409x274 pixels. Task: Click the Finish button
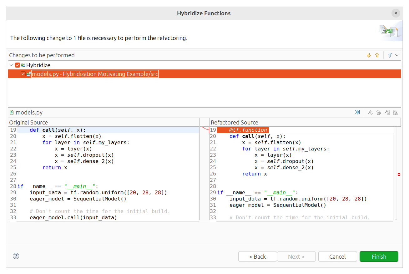pos(379,256)
